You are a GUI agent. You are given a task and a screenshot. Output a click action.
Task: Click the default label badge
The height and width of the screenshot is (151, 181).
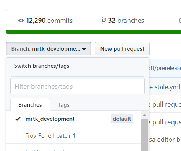[122, 119]
